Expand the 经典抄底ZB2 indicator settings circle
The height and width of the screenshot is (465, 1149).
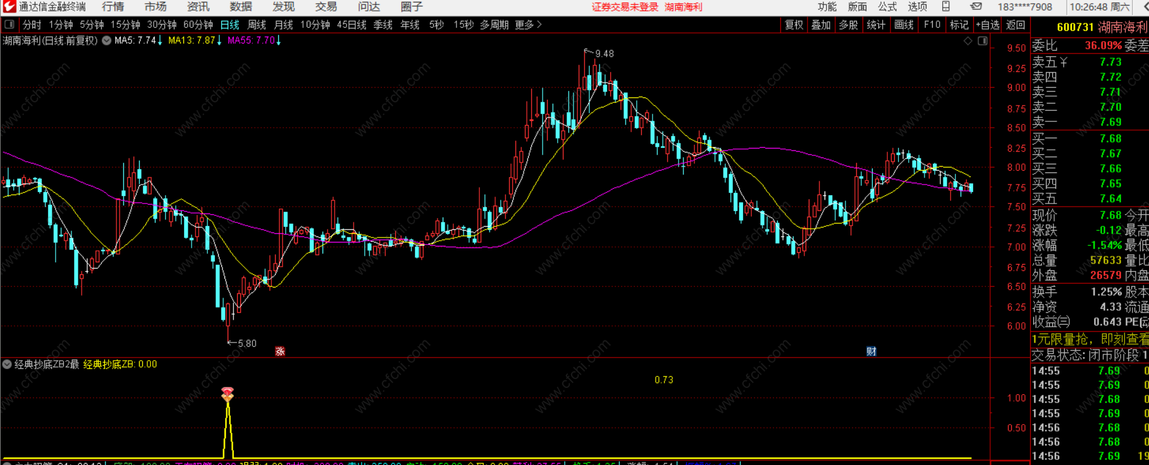pos(7,364)
